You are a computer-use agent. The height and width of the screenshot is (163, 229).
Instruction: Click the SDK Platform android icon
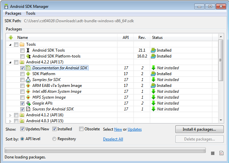(x=28, y=74)
